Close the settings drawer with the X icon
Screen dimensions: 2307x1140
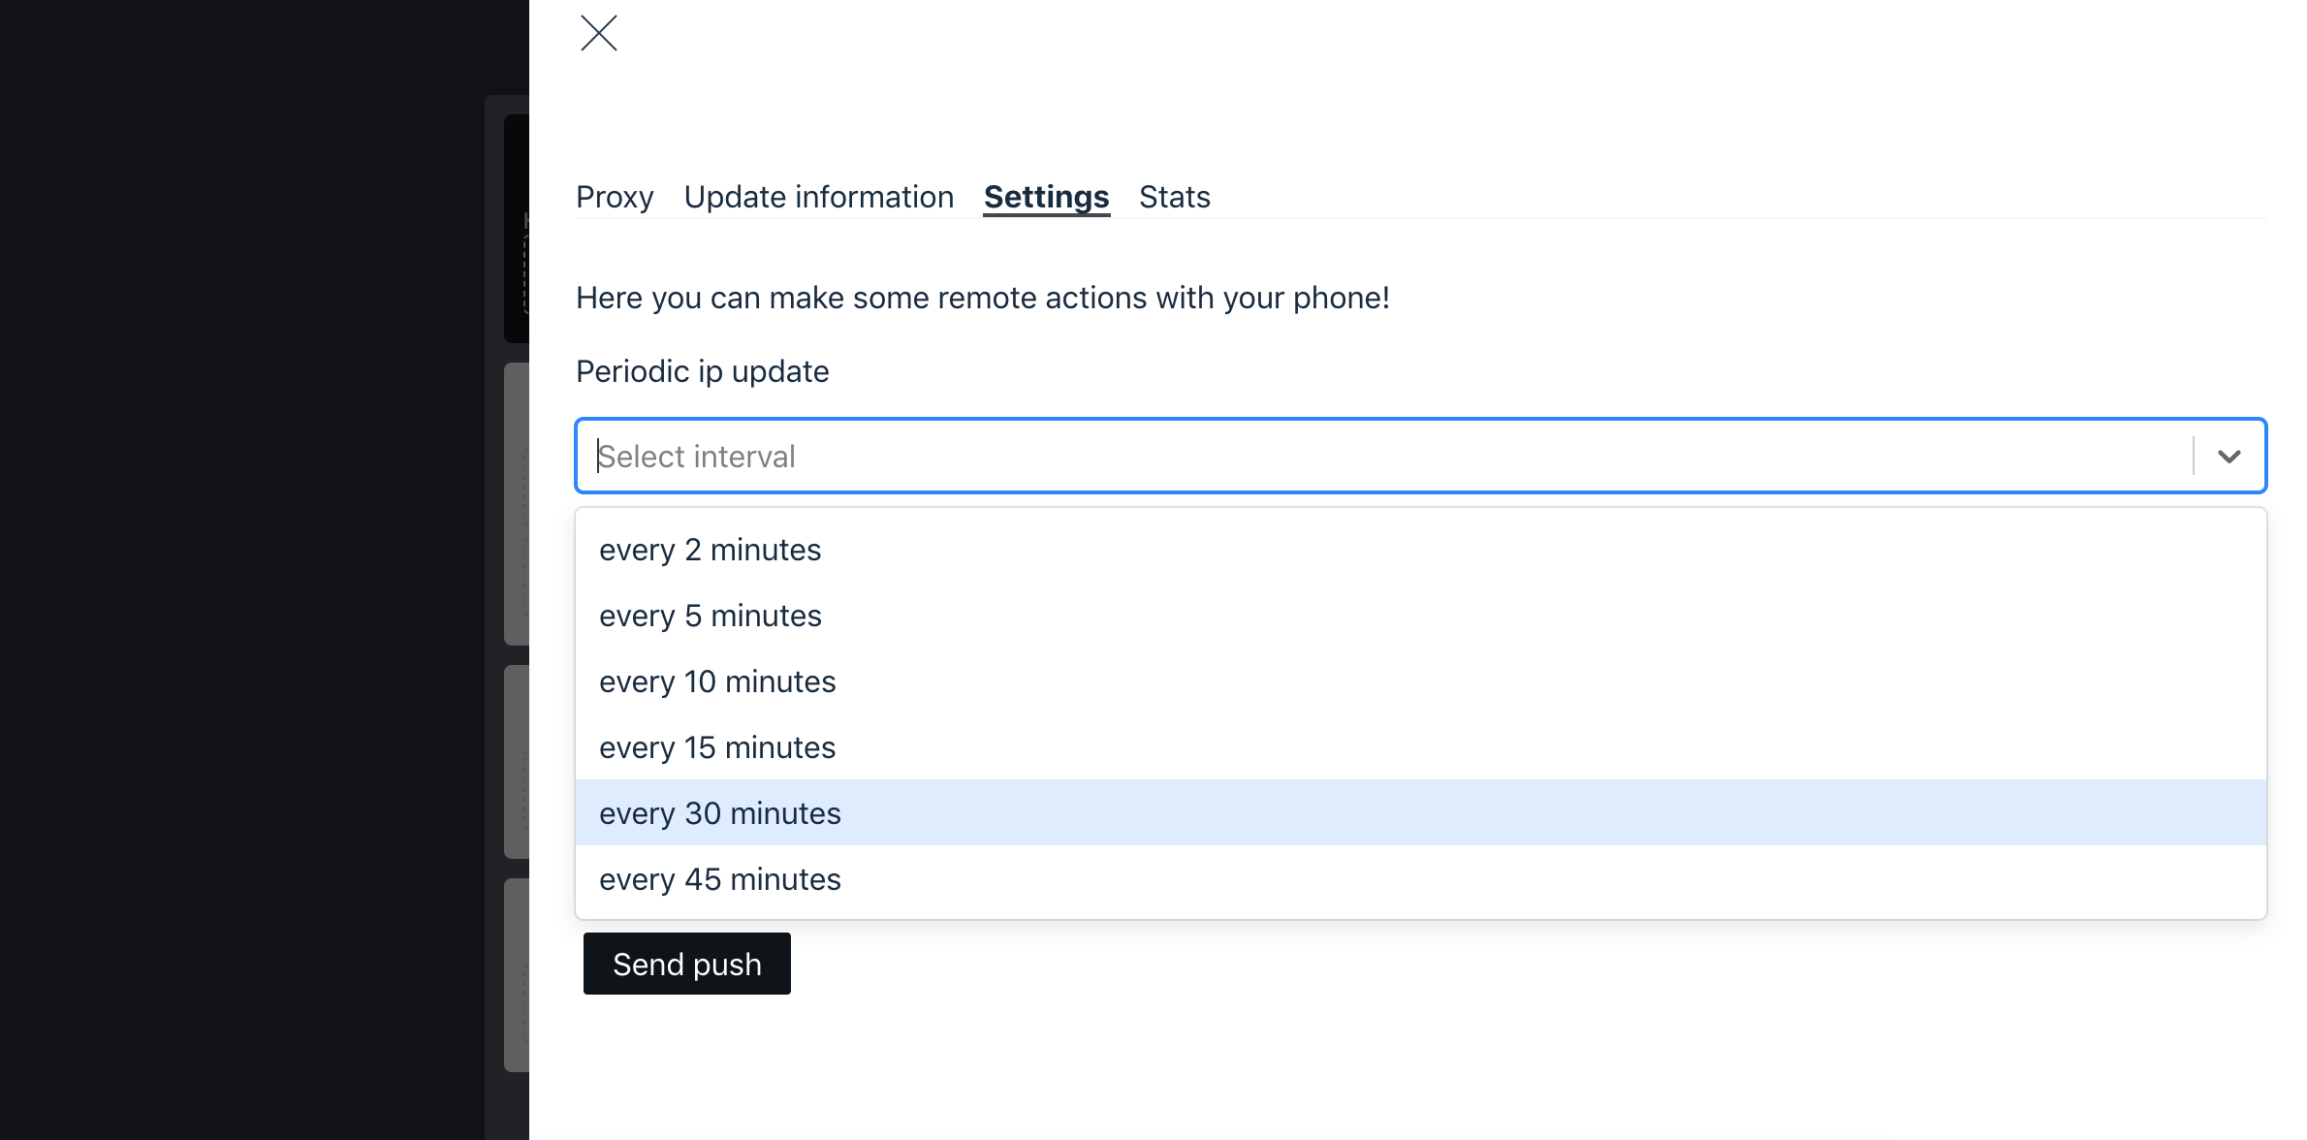598,33
